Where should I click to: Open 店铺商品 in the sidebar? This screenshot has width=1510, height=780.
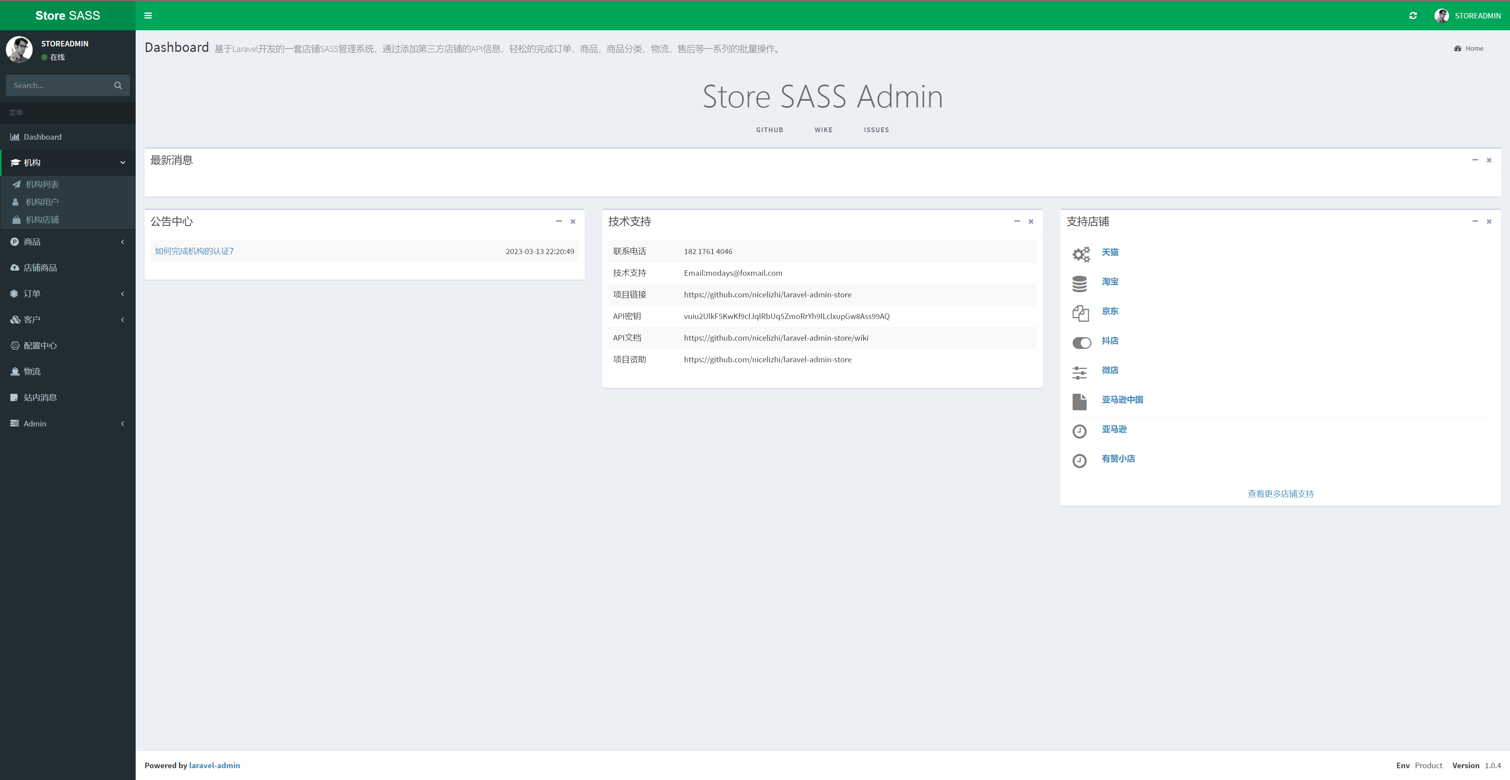tap(67, 267)
